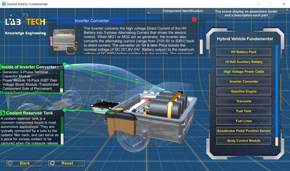
Task: Select the Inverter Converter list item
Action: point(243,82)
